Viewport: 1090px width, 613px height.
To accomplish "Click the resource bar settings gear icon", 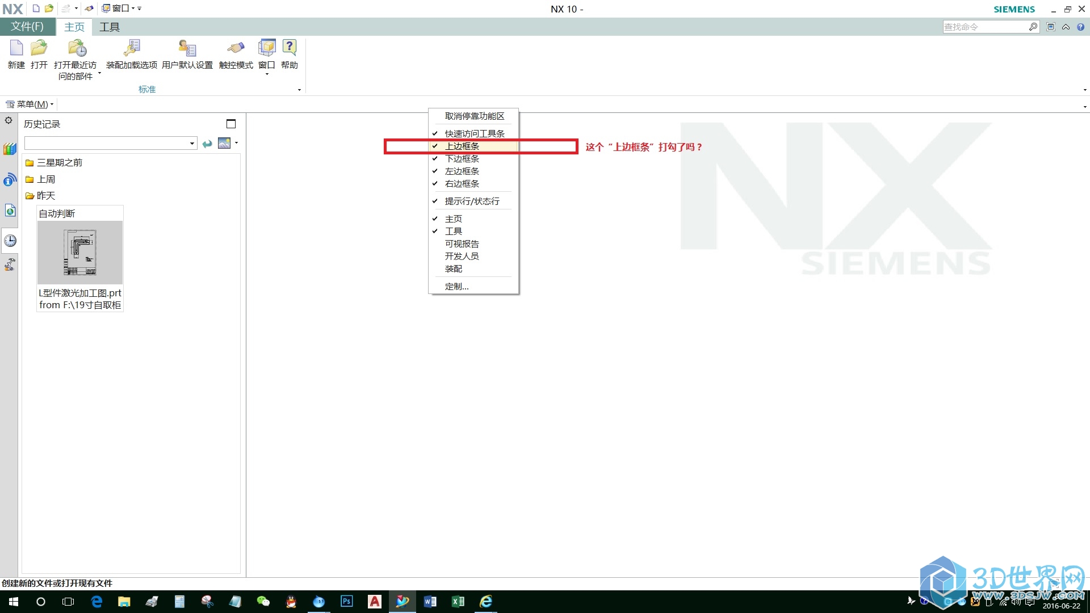I will pyautogui.click(x=9, y=120).
